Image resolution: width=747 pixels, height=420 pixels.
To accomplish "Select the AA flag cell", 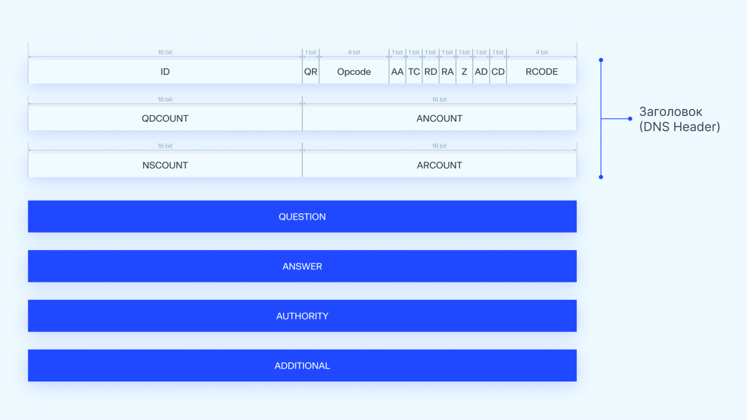I will pyautogui.click(x=397, y=71).
